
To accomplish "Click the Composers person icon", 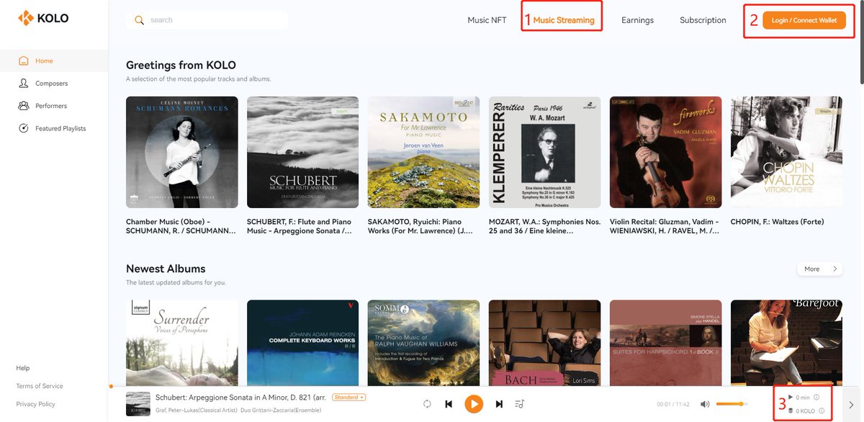I will coord(24,84).
